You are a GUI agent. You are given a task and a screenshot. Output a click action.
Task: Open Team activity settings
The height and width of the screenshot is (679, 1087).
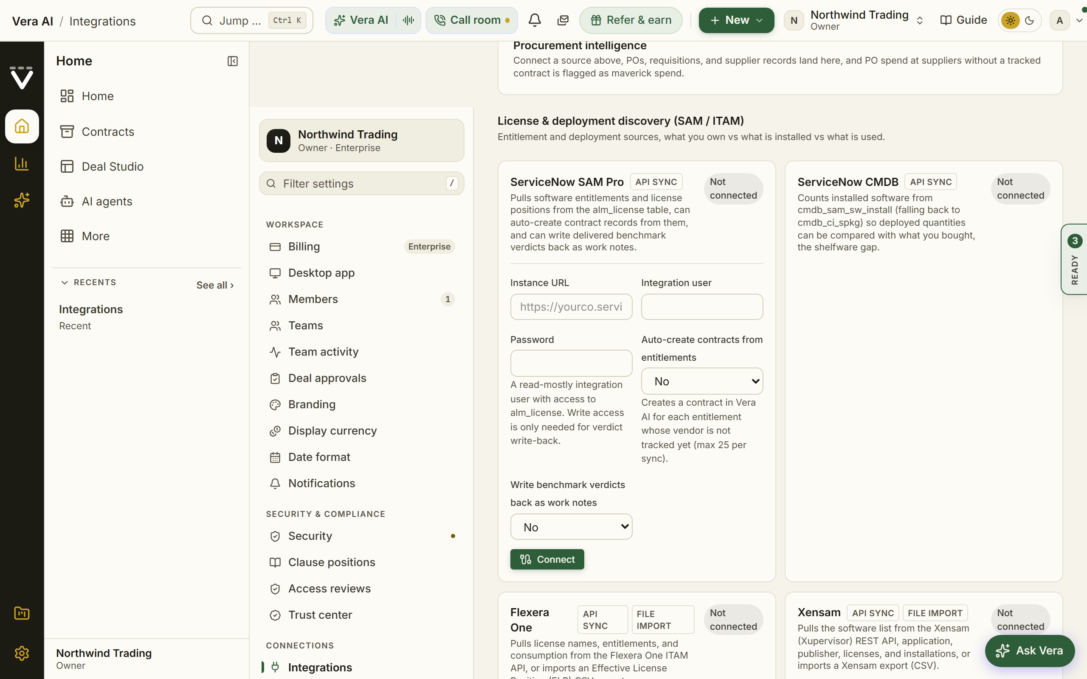tap(362, 352)
